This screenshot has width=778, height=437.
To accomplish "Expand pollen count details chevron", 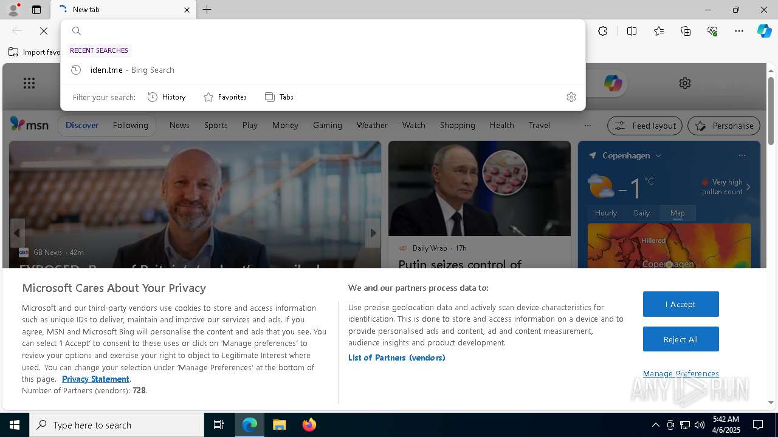I will 748,187.
